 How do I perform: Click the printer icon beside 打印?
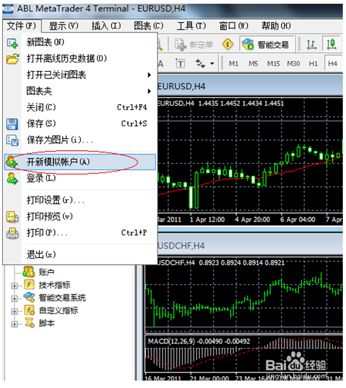point(12,233)
